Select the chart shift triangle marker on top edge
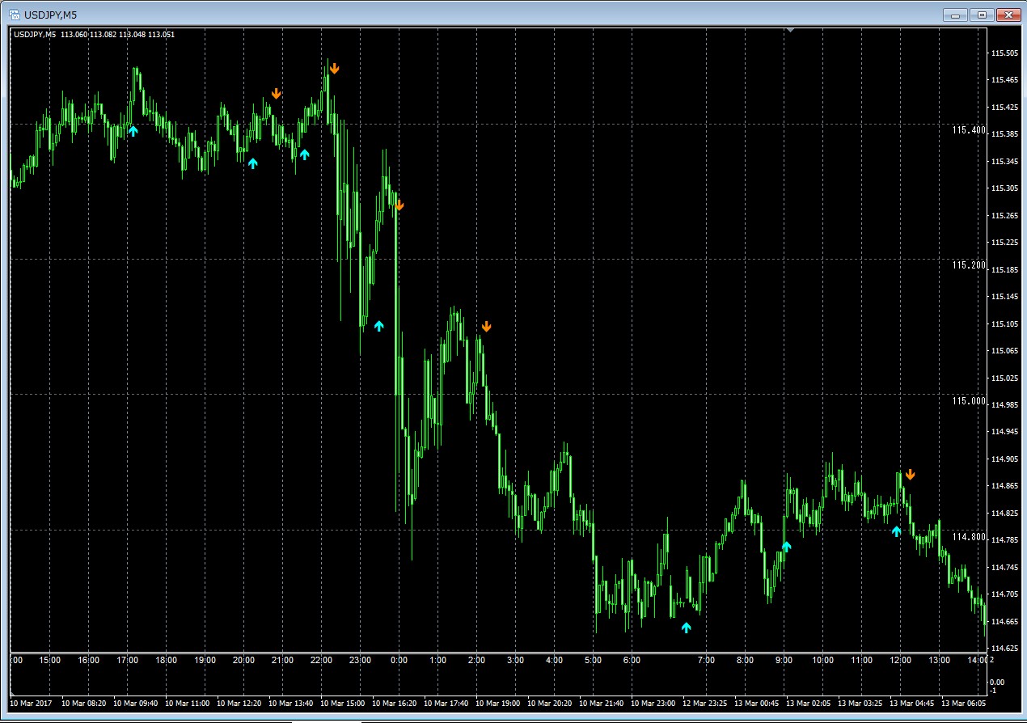 click(791, 30)
